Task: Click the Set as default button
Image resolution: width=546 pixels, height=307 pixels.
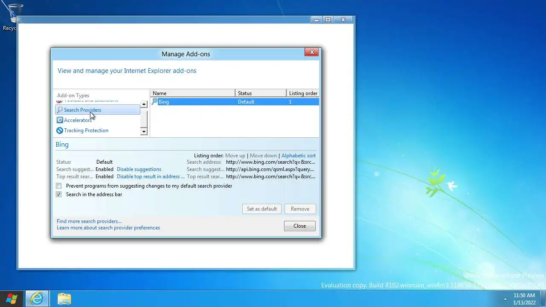Action: (262, 209)
